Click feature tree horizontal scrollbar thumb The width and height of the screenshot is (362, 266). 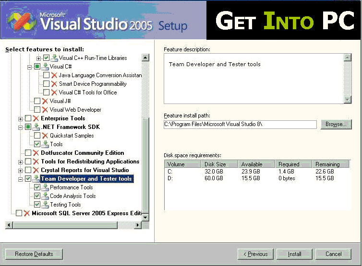pyautogui.click(x=65, y=225)
